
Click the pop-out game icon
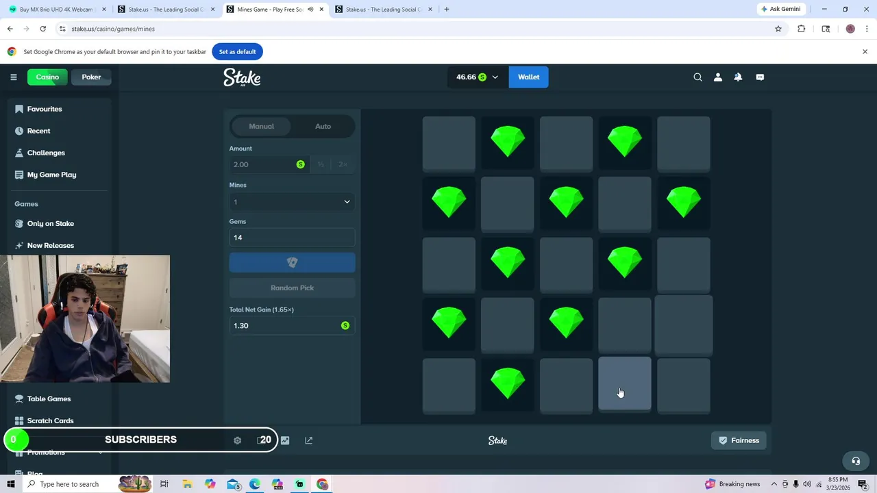pyautogui.click(x=308, y=440)
